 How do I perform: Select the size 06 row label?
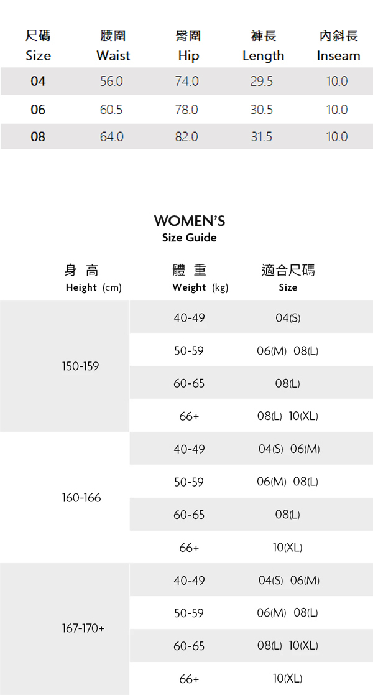[38, 110]
